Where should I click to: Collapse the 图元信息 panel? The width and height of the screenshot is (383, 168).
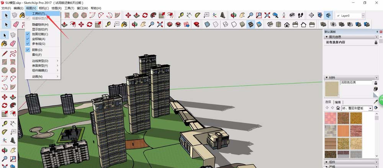click(327, 37)
